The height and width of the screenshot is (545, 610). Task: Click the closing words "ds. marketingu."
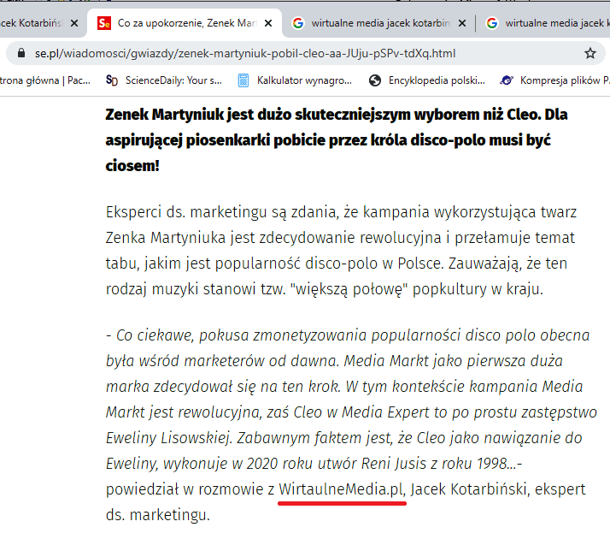158,515
